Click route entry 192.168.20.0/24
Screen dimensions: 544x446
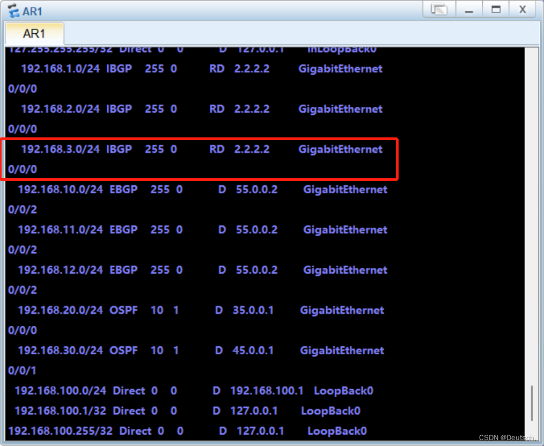(61, 310)
